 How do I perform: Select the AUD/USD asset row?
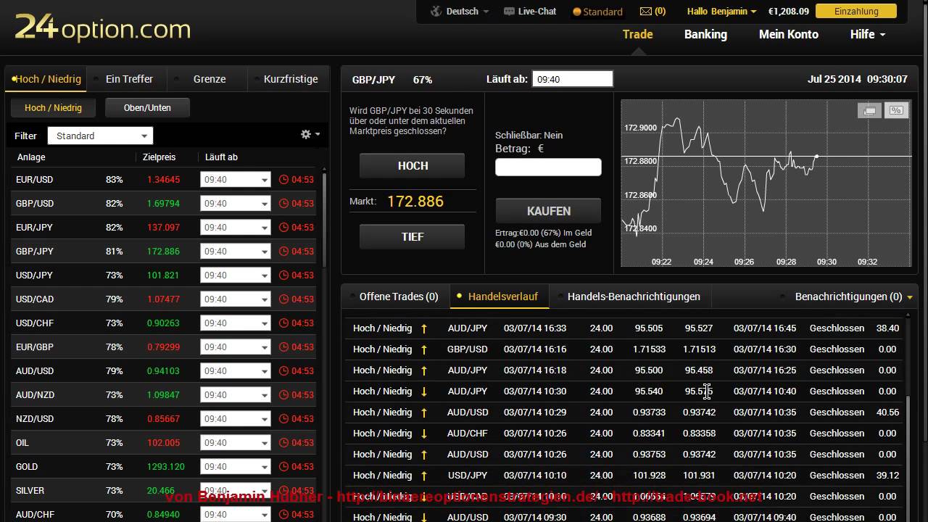(x=163, y=371)
